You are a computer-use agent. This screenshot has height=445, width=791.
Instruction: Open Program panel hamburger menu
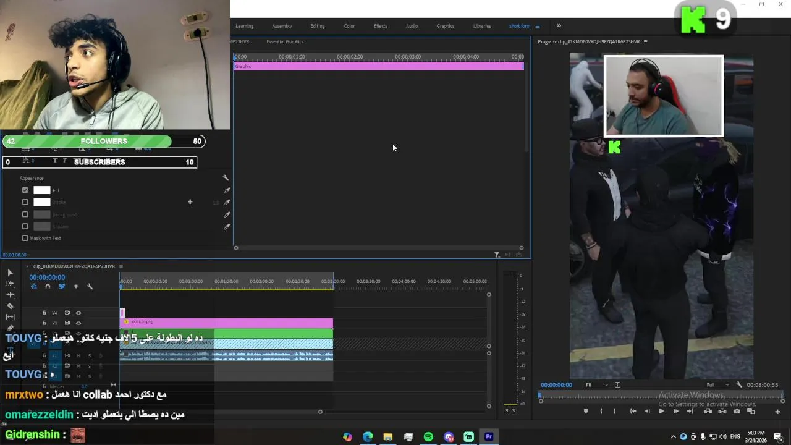click(x=645, y=41)
